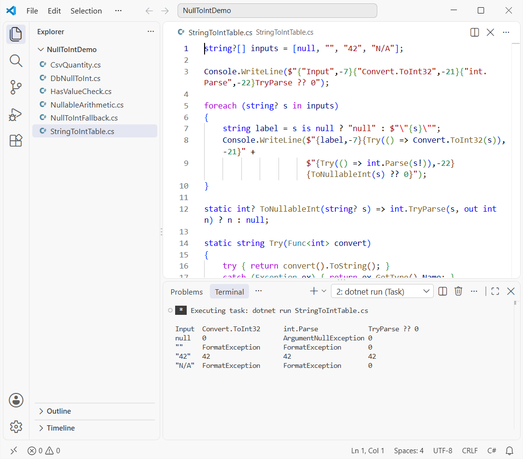Screen dimensions: 523x459
Task: Kill the terminal with trash icon
Action: [458, 291]
